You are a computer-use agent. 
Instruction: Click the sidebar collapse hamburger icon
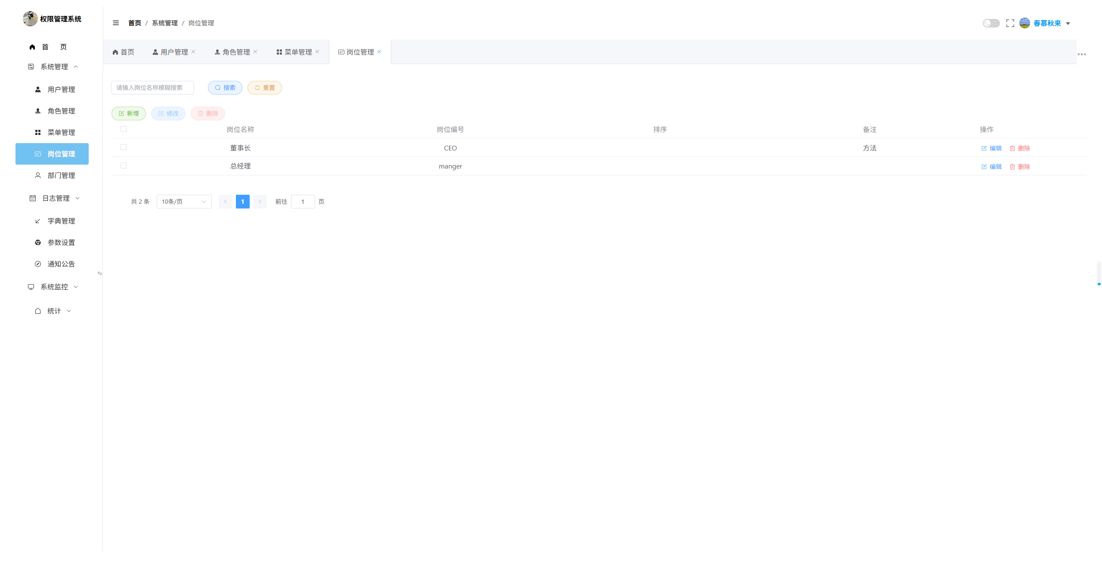[x=116, y=23]
